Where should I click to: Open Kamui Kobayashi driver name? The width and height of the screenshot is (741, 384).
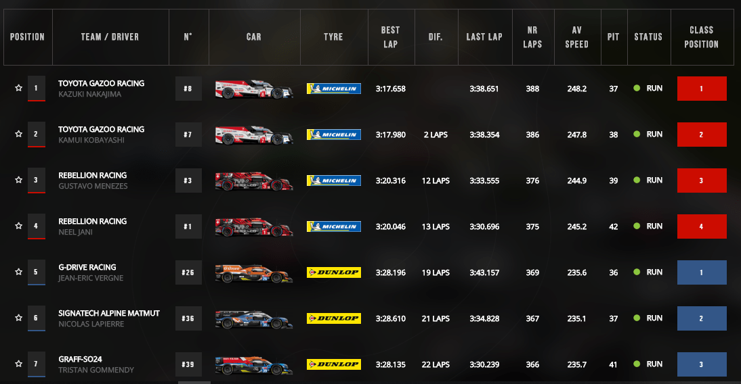(91, 140)
